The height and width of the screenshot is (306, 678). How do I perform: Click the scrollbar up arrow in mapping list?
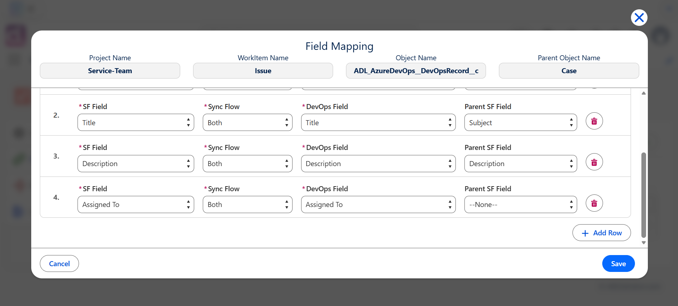[x=644, y=93]
